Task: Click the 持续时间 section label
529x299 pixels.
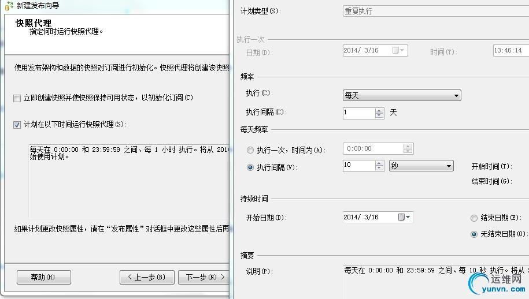Action: 254,199
